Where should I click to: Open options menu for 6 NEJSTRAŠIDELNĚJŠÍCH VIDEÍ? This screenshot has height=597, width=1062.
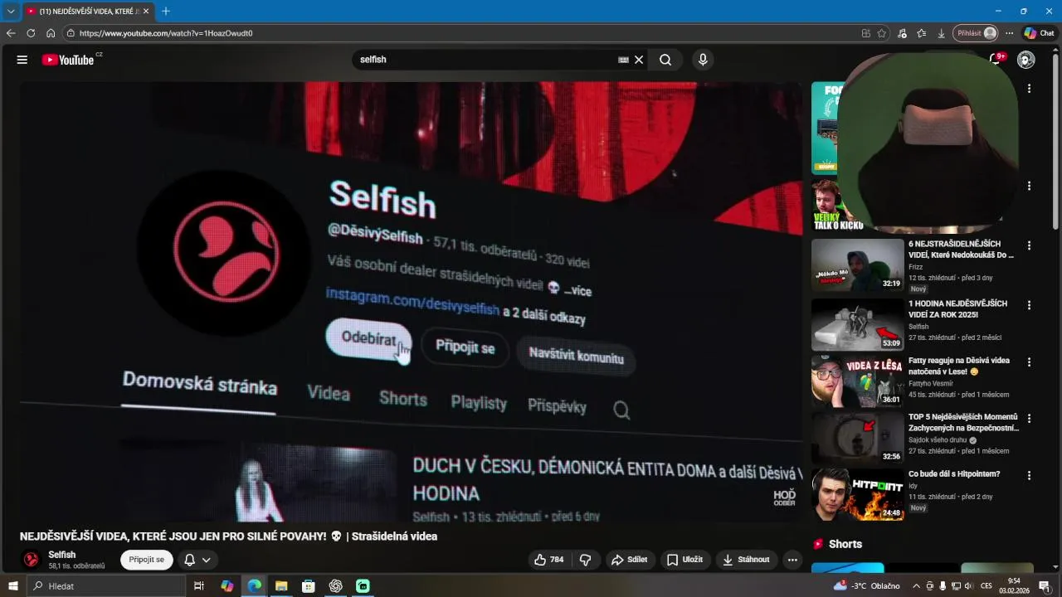(1029, 246)
